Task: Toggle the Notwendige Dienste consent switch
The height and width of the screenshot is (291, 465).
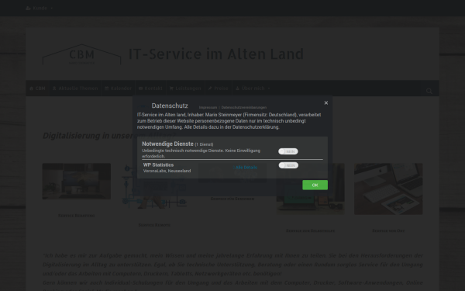Action: click(288, 151)
